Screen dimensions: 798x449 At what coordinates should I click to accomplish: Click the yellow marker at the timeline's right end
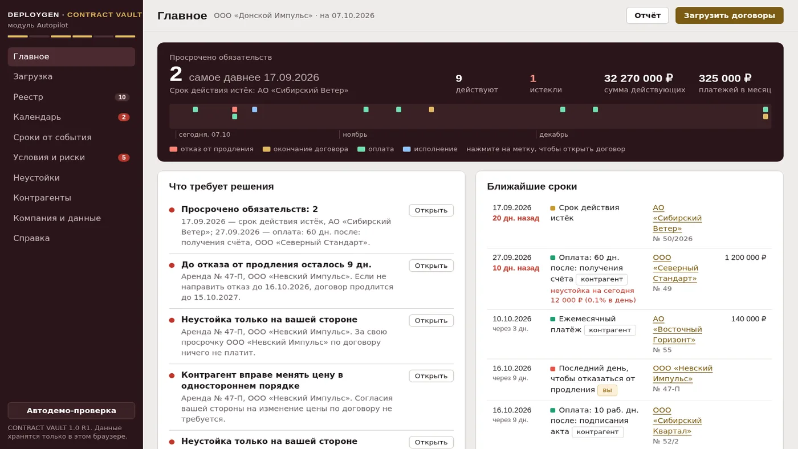coord(766,116)
